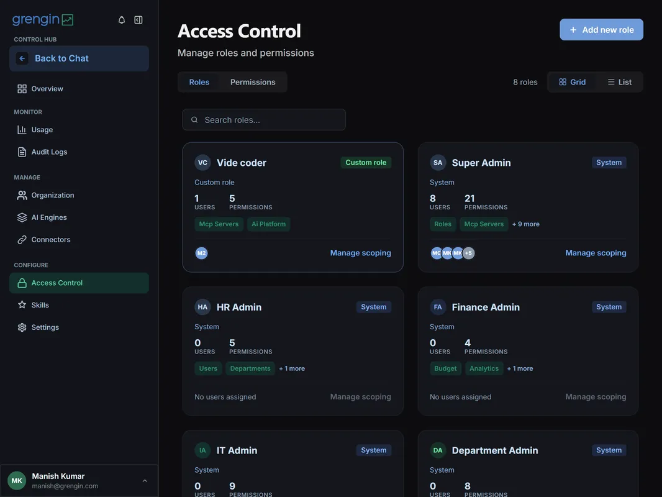The image size is (662, 497).
Task: Click the Audit Logs document icon
Action: coord(22,152)
